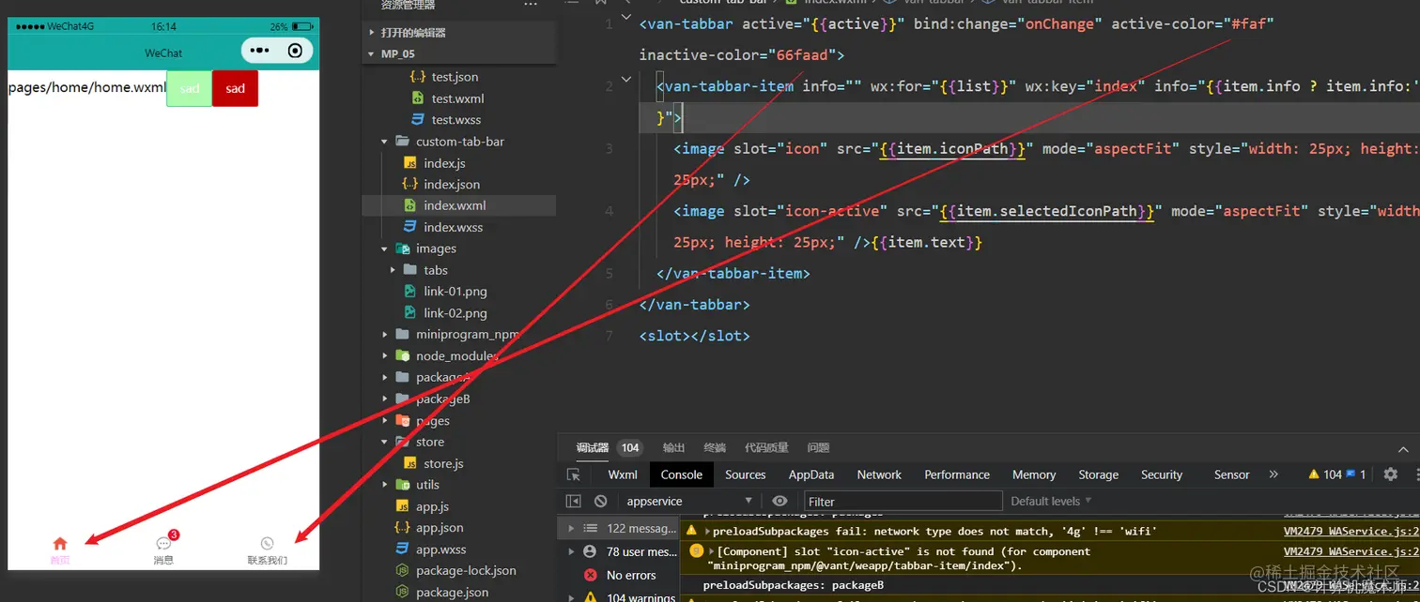Viewport: 1420px width, 602px height.
Task: Tap the home tab icon in simulator
Action: [60, 544]
